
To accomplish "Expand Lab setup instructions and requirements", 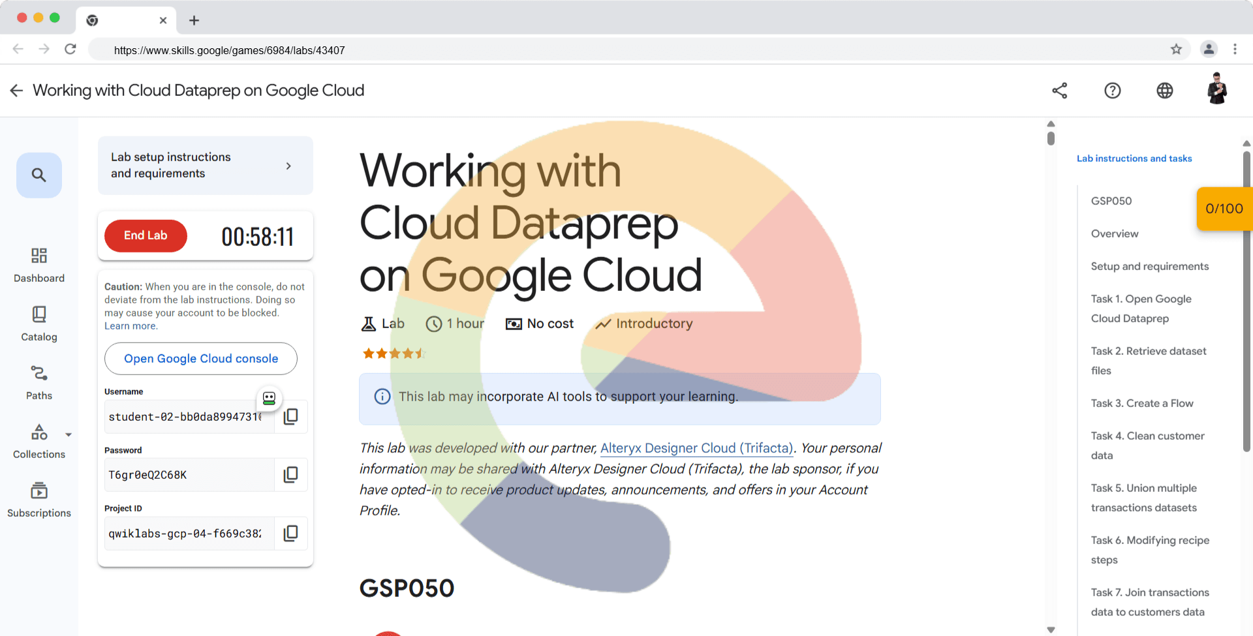I will point(206,166).
